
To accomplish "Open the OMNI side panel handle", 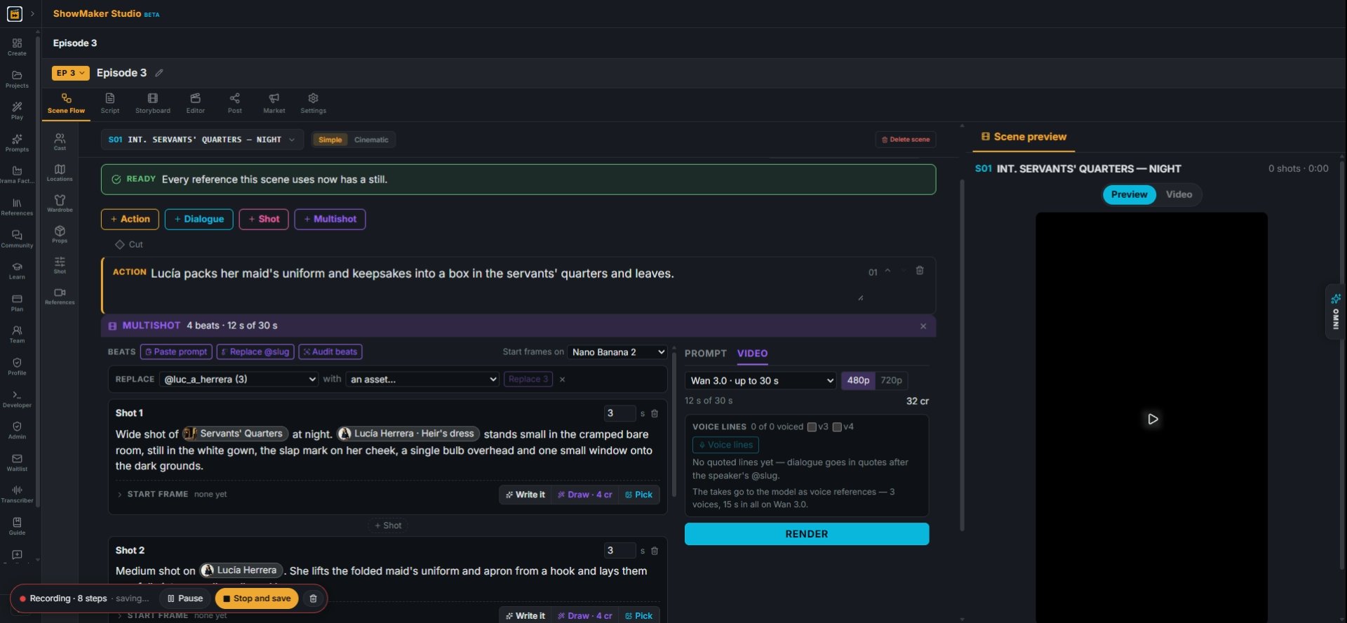I will point(1335,312).
